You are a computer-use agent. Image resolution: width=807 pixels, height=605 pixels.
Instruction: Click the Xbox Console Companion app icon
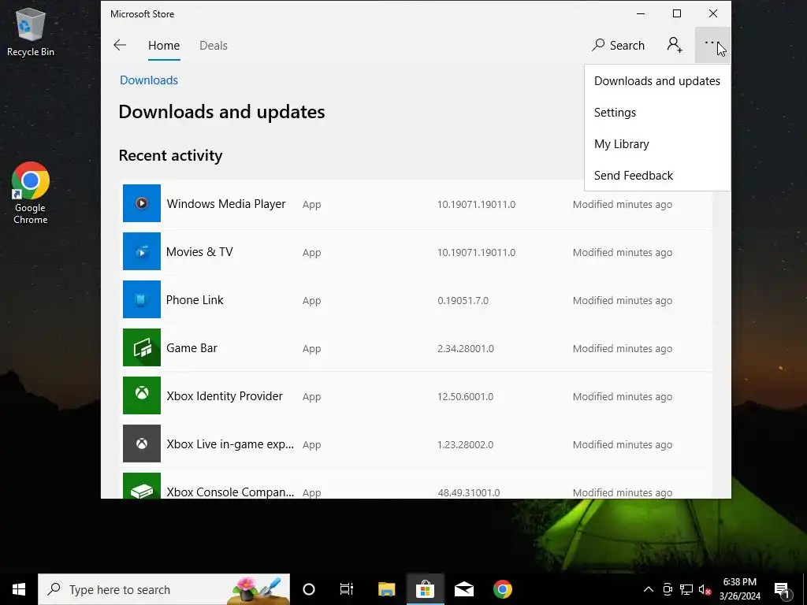(x=142, y=485)
